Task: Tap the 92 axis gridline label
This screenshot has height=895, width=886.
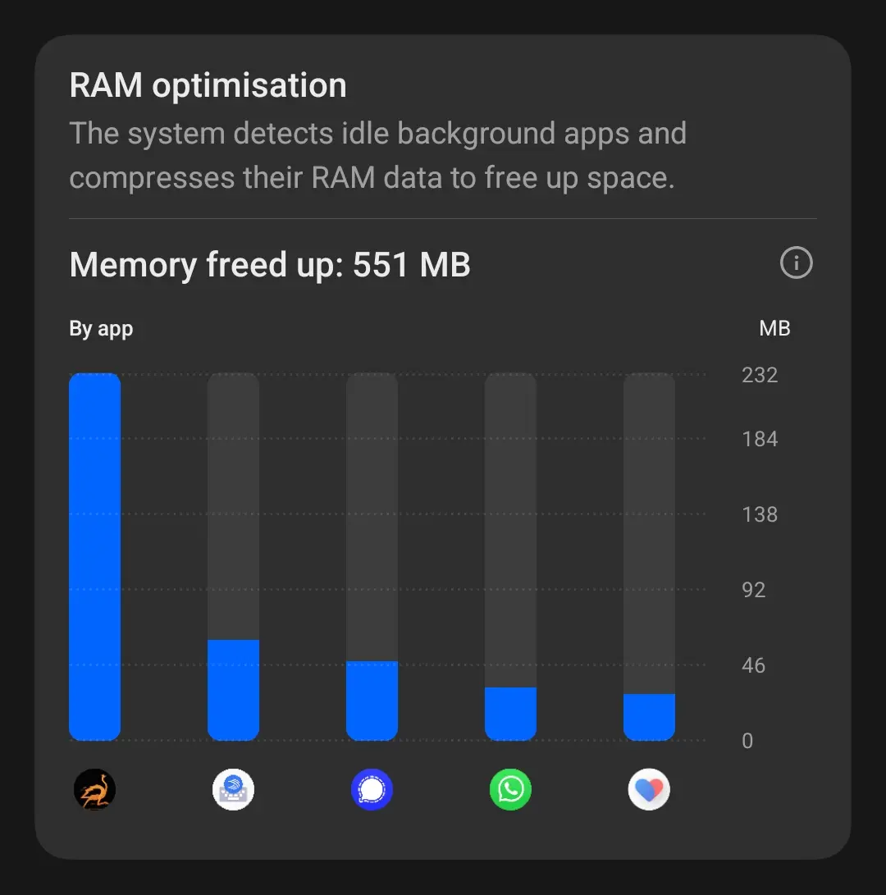Action: tap(753, 590)
